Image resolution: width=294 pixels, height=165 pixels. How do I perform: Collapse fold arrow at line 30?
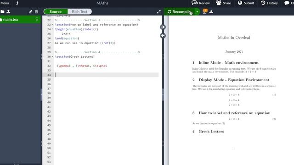[52, 56]
